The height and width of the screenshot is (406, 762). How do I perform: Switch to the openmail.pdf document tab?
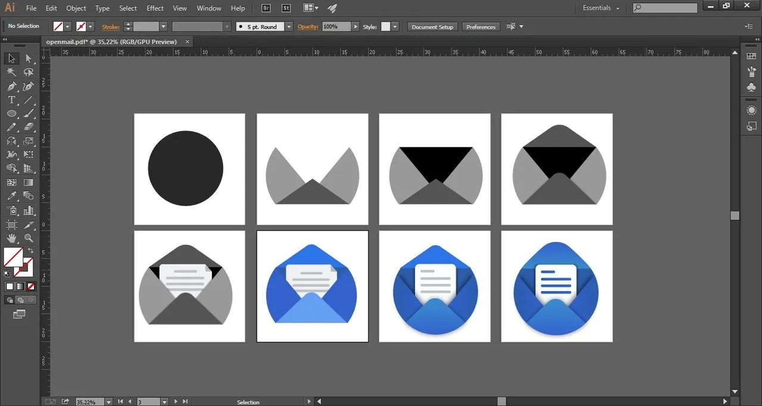point(111,42)
